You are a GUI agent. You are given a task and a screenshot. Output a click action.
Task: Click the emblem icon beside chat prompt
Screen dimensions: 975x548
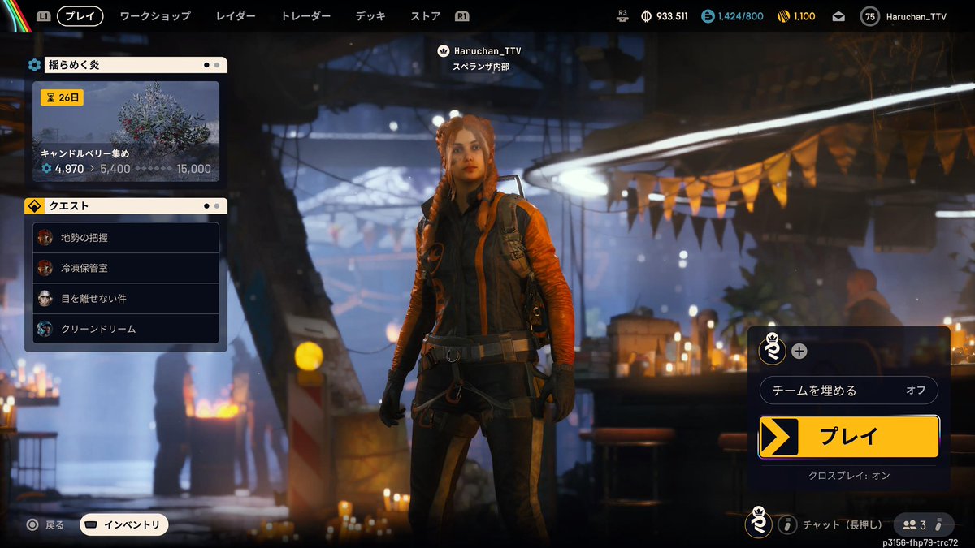[758, 524]
